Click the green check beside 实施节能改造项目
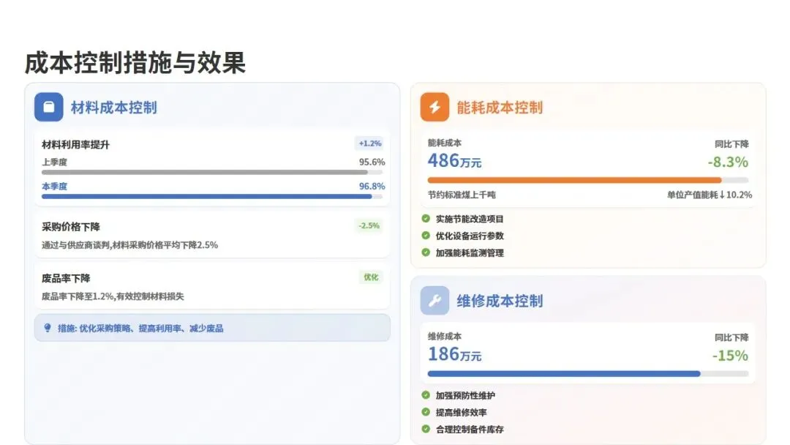Image resolution: width=790 pixels, height=445 pixels. [x=426, y=219]
